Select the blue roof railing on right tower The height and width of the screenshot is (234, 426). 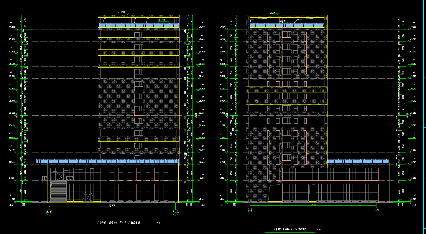(x=287, y=26)
